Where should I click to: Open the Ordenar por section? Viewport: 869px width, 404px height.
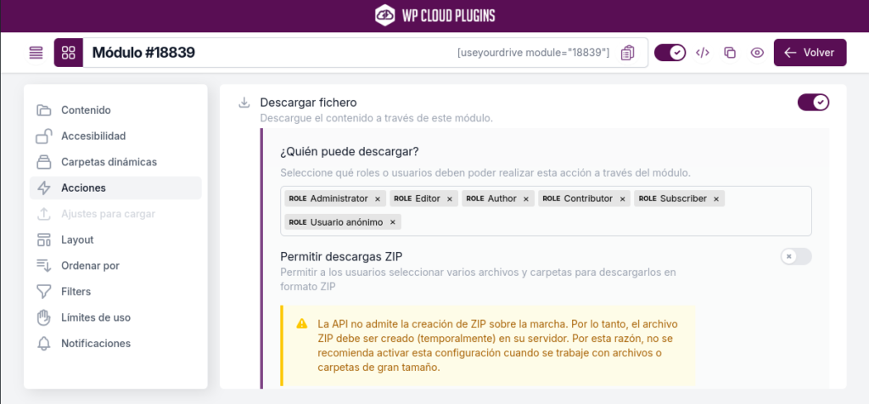pos(115,266)
